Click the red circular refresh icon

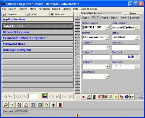click(100, 97)
